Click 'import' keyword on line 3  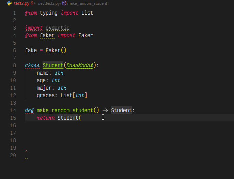pyautogui.click(x=34, y=28)
